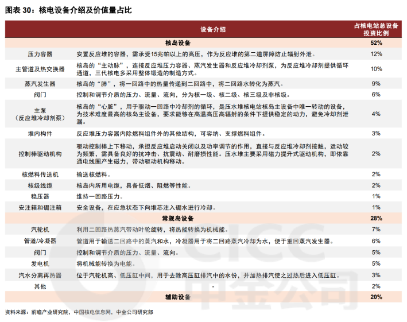Screen dimensions: 407x322
Task: Select the 核岛设备 section row
Action: pos(203,43)
